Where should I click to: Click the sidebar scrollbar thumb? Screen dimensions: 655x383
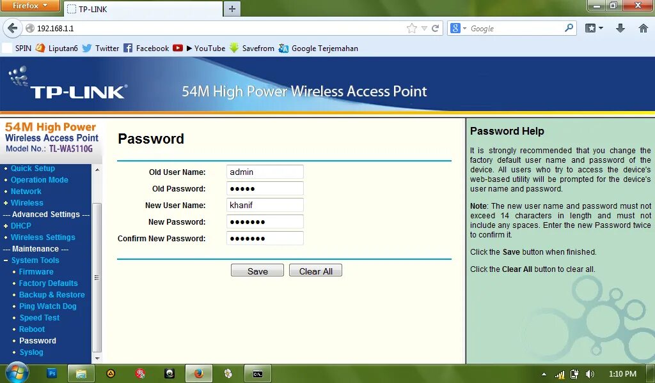[x=97, y=278]
